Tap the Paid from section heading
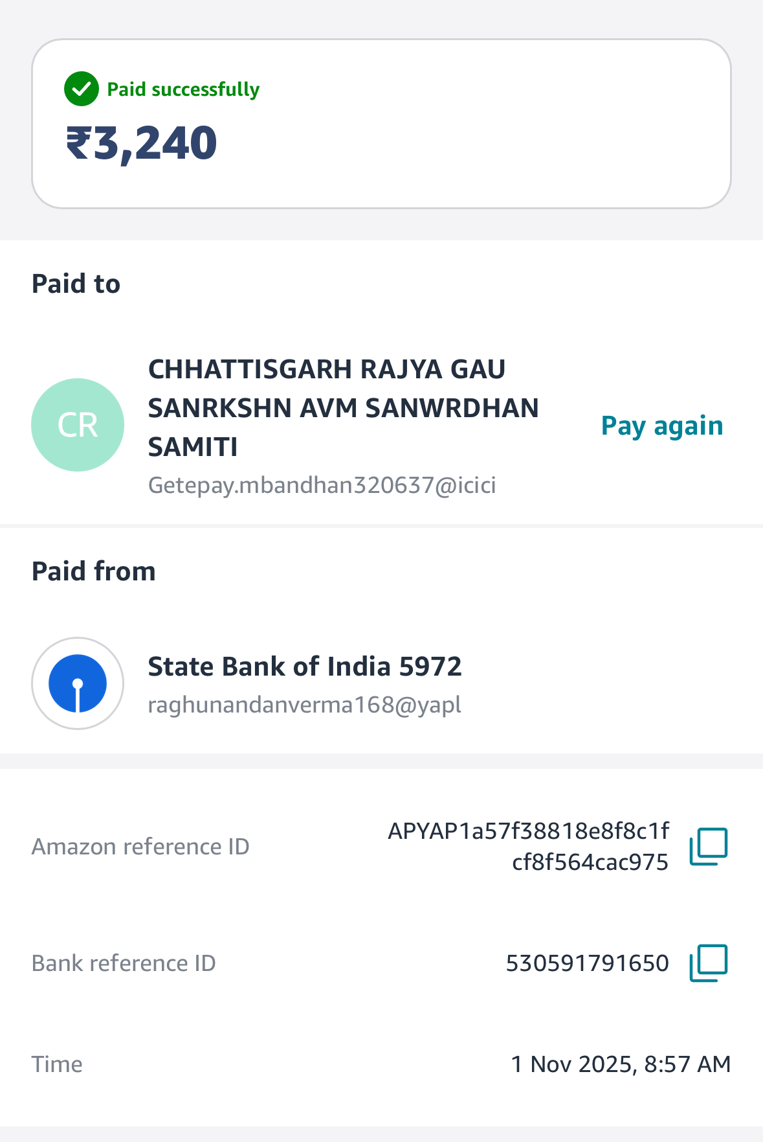 [94, 571]
